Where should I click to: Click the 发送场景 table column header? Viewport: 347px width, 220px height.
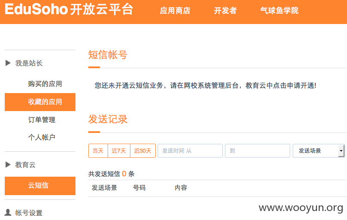(104, 188)
